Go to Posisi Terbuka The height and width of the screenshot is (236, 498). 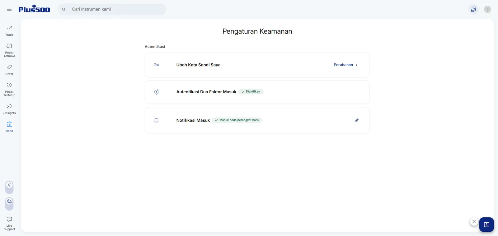(9, 50)
